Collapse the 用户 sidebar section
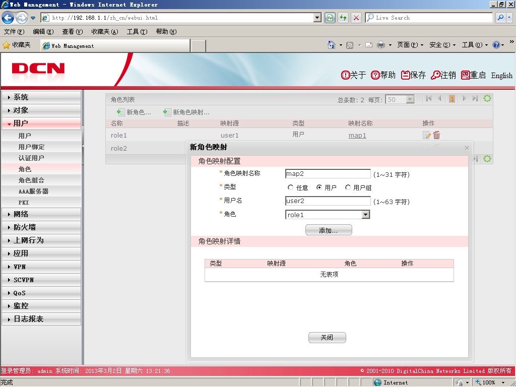The width and height of the screenshot is (516, 387). click(41, 123)
